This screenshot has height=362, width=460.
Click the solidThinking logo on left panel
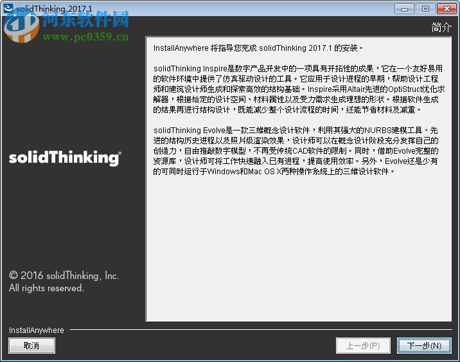(x=65, y=158)
